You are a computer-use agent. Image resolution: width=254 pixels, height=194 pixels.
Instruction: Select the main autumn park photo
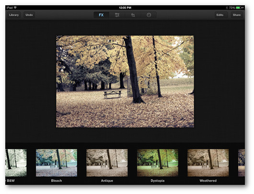click(125, 81)
